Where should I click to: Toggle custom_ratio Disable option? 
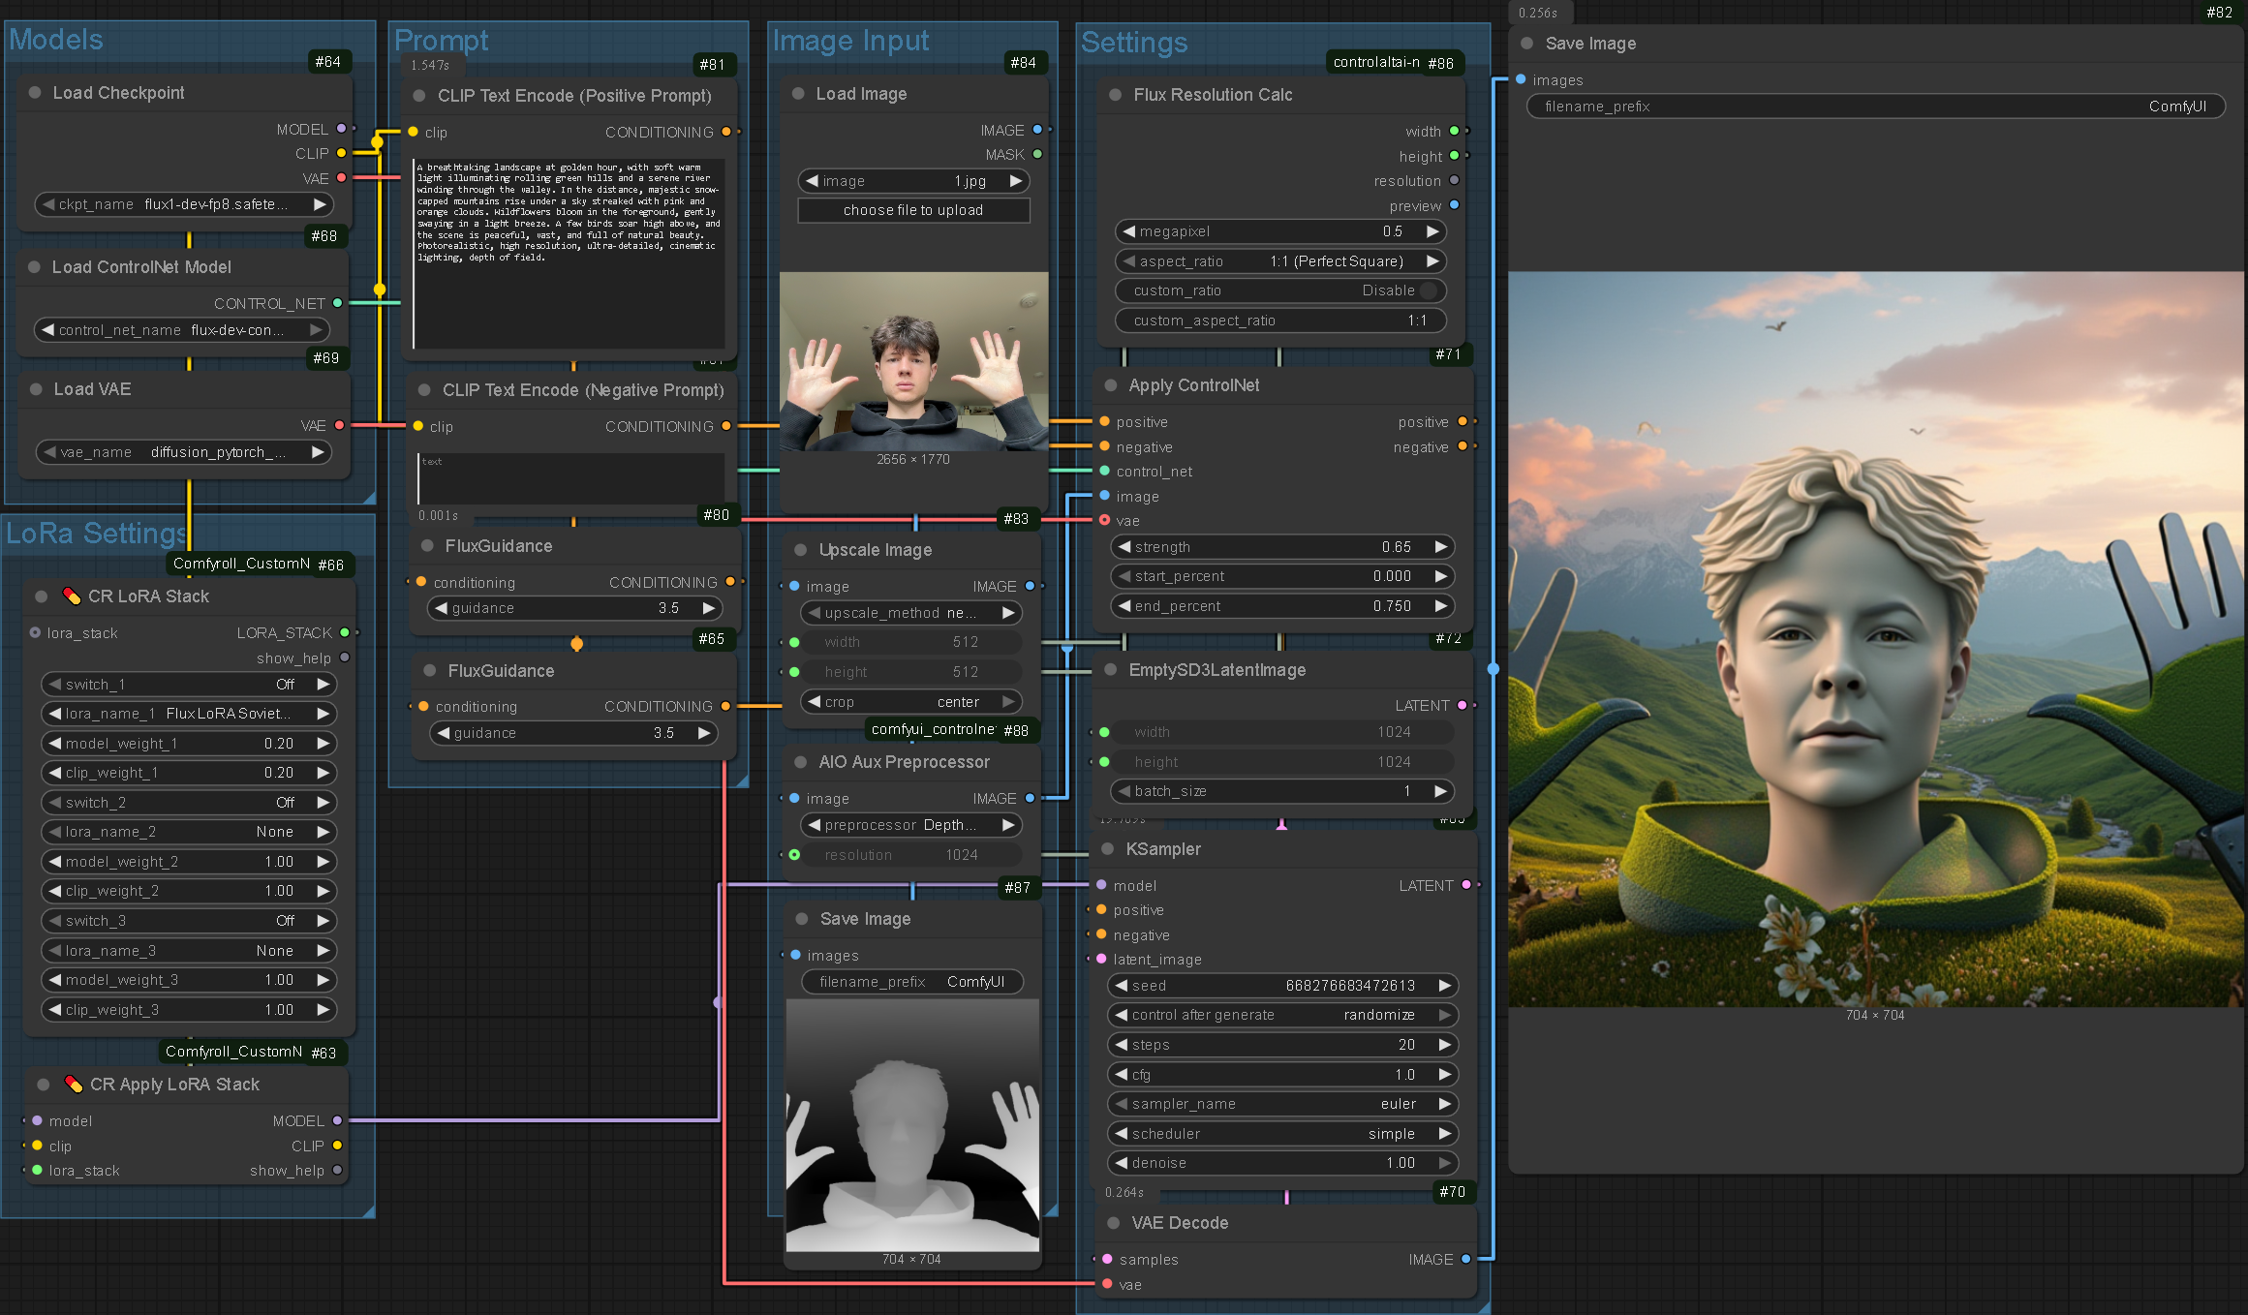(x=1280, y=291)
